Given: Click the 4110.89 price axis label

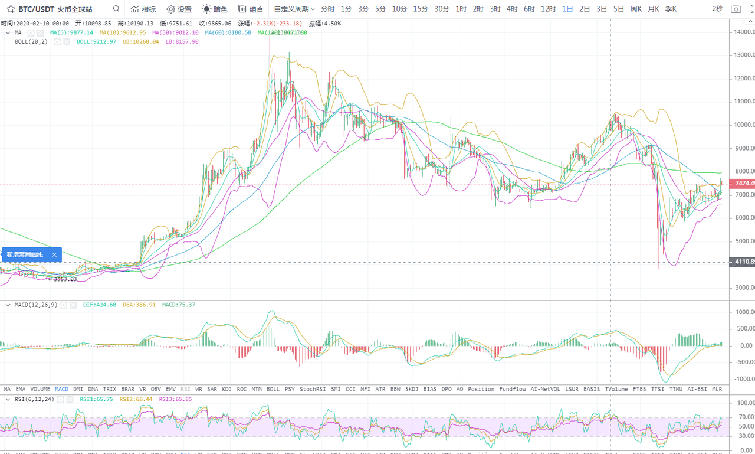Looking at the screenshot, I should [743, 262].
